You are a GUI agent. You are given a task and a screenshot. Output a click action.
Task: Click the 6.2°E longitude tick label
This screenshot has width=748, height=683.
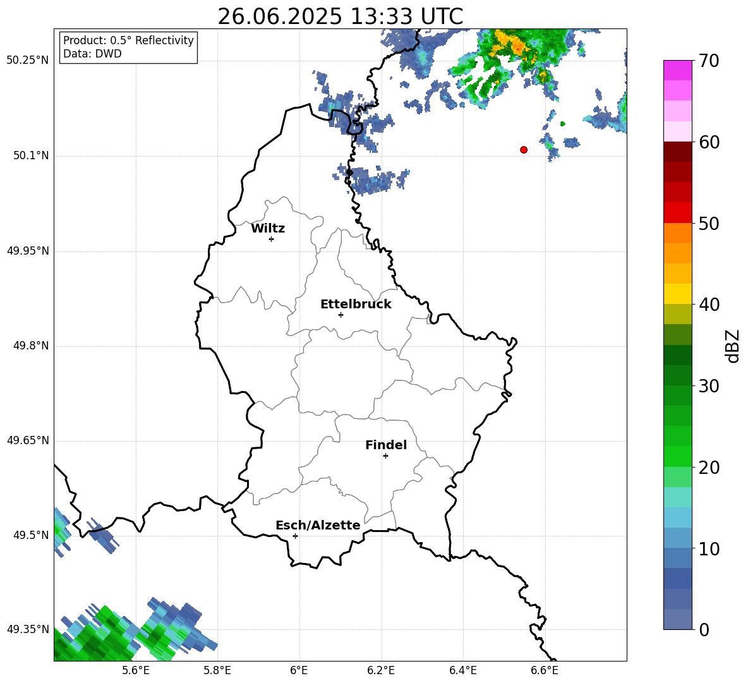click(381, 670)
